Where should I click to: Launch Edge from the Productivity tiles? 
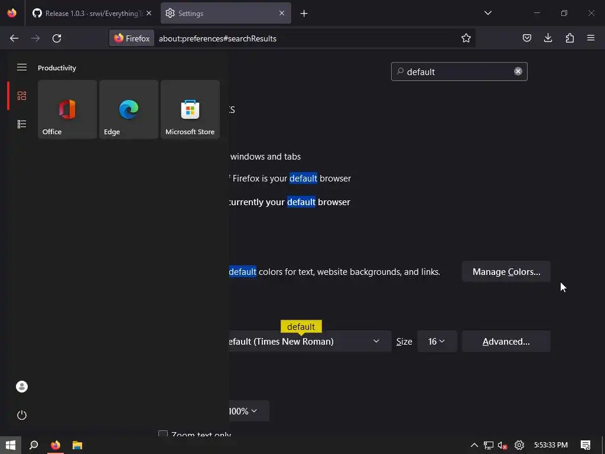click(x=128, y=109)
